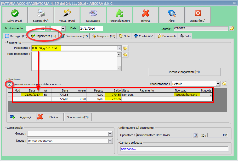Expand the Pagamento dropdown list
238x161 pixels.
tap(119, 48)
